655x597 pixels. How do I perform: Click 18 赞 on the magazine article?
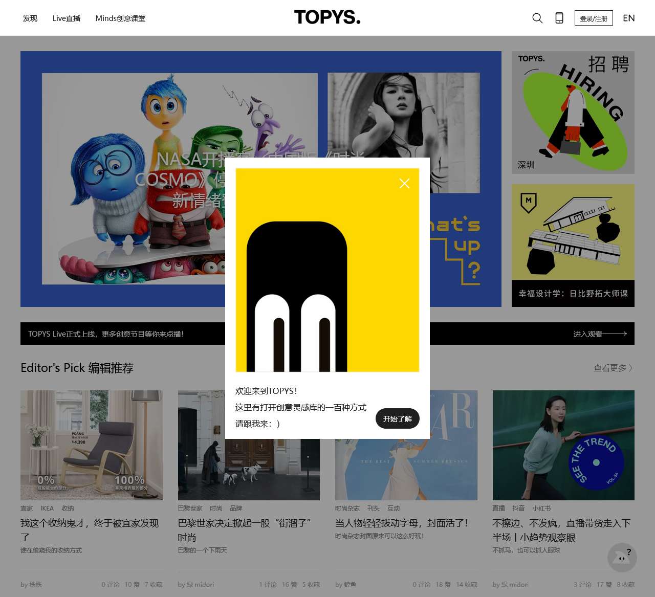point(443,584)
